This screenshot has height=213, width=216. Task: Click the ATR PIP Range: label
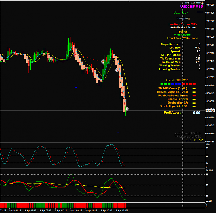[171, 55]
